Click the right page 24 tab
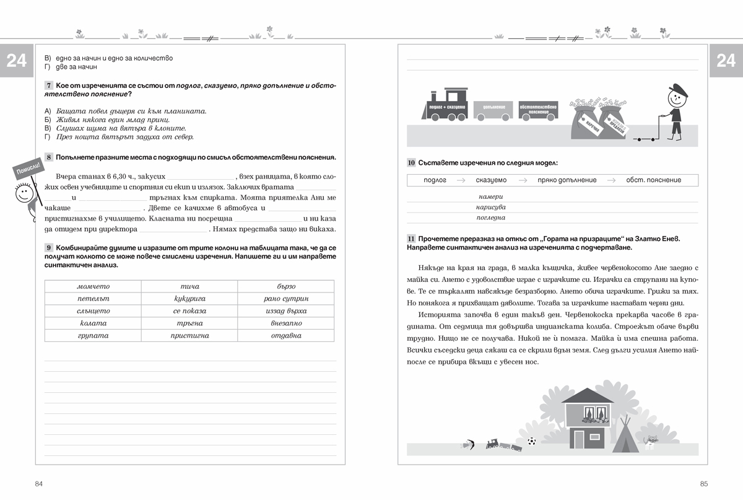 point(725,61)
